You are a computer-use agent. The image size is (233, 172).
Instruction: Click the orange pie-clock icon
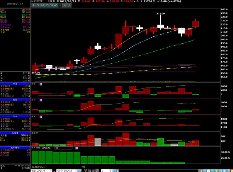click(x=209, y=171)
